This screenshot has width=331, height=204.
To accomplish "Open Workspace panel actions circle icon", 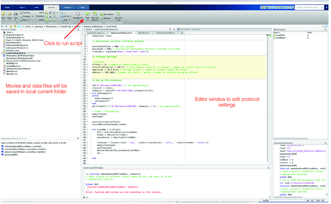I will (325, 29).
